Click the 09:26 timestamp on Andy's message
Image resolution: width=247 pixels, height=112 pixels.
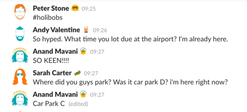pyautogui.click(x=100, y=30)
